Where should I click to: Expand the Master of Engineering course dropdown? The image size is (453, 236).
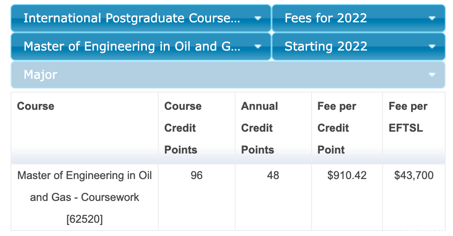[141, 46]
